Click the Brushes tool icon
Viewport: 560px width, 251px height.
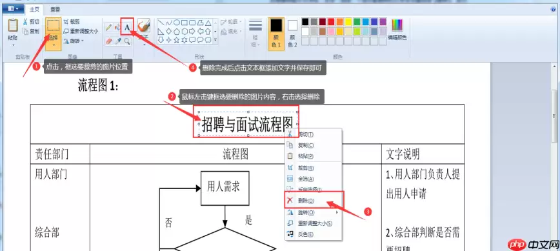point(144,26)
